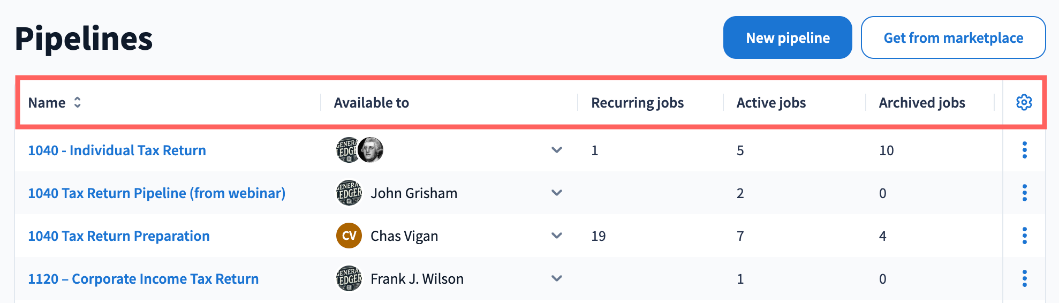Viewport: 1059px width, 303px height.
Task: Open table column settings gear icon
Action: pyautogui.click(x=1024, y=102)
